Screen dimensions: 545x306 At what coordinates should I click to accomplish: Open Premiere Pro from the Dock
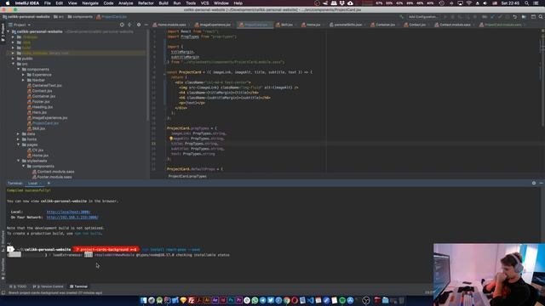click(x=238, y=300)
